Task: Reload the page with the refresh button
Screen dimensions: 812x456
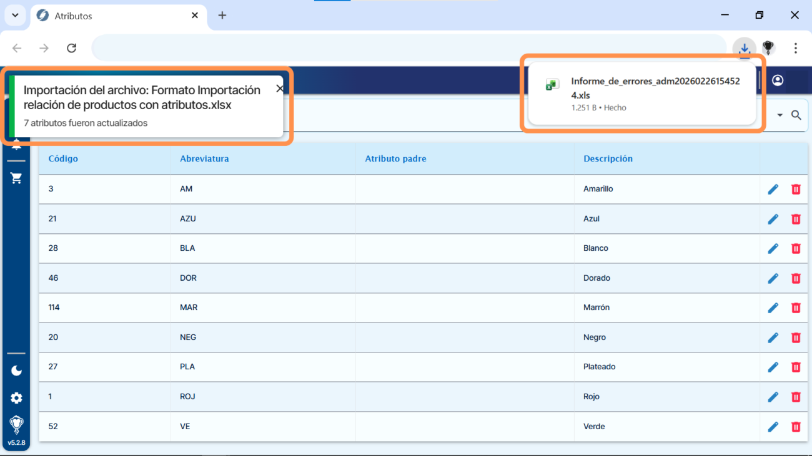Action: click(71, 48)
